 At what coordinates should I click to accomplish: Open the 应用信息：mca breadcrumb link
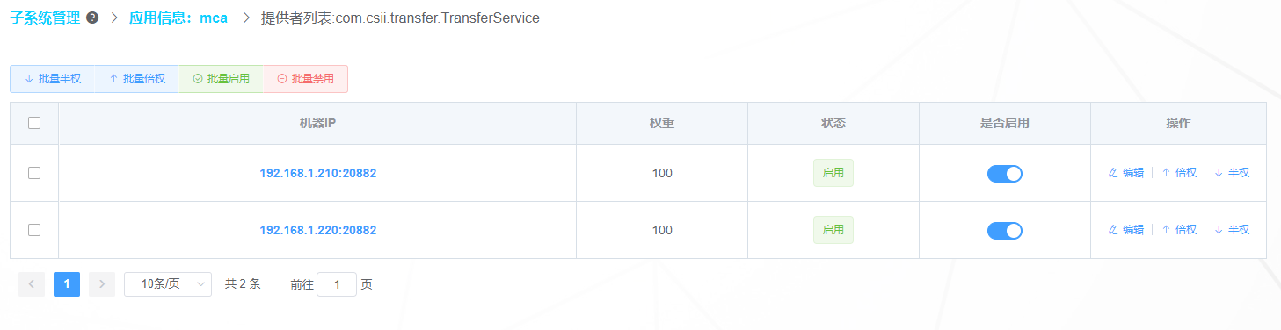(178, 18)
